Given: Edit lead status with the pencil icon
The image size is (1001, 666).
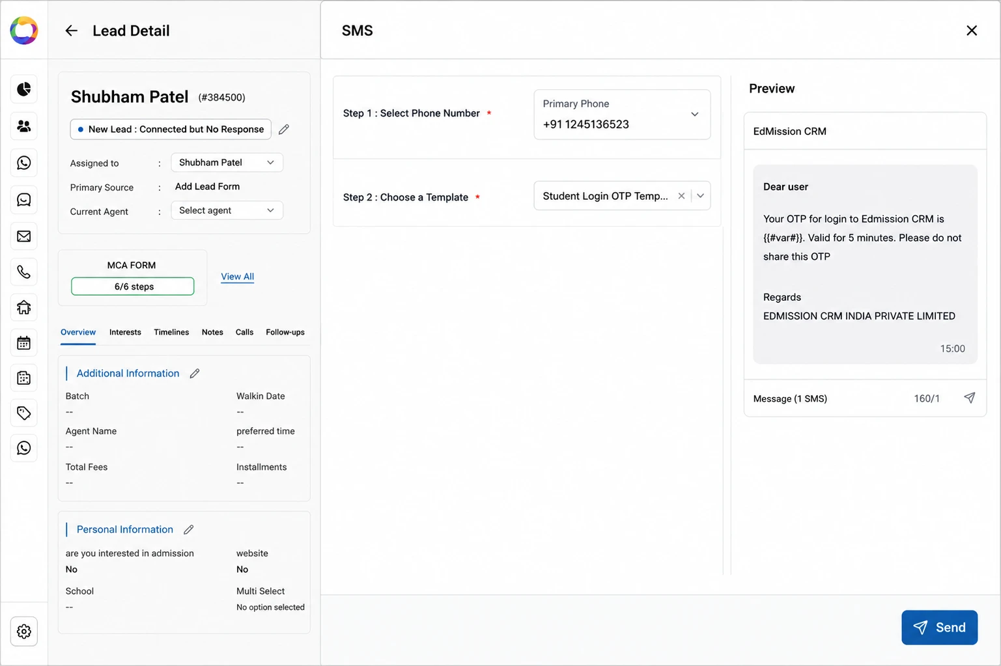Looking at the screenshot, I should pos(284,130).
